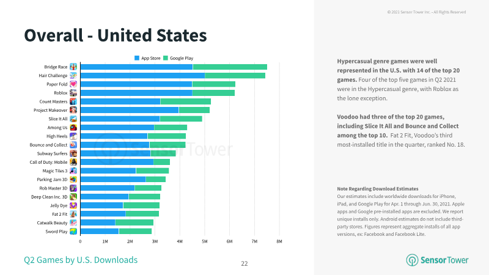Click the Jelly Dye app icon
This screenshot has height=275, width=489.
[x=73, y=205]
